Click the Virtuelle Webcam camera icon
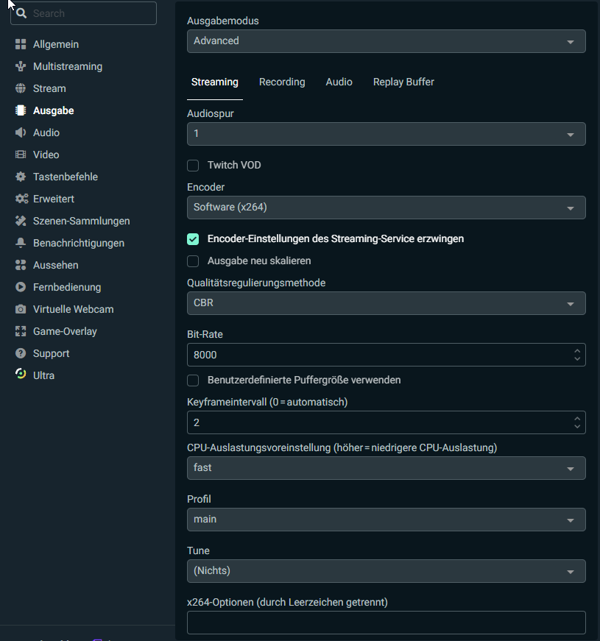This screenshot has width=600, height=641. pyautogui.click(x=21, y=310)
